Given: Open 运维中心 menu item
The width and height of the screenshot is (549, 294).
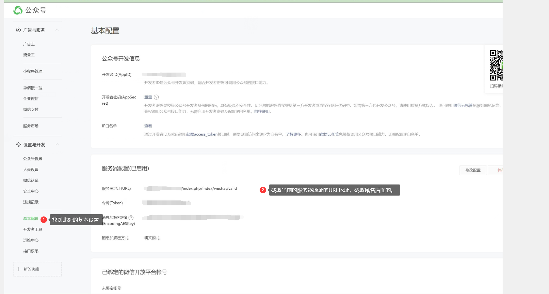Looking at the screenshot, I should point(31,240).
